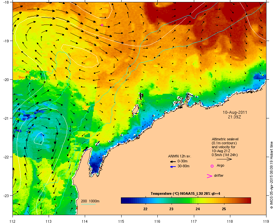Click the latitude axis label -18

click(6, 2)
